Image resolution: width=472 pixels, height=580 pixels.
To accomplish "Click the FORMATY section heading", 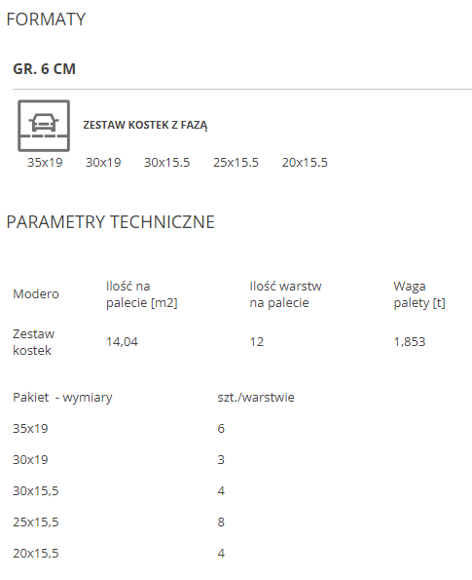I will pos(46,19).
